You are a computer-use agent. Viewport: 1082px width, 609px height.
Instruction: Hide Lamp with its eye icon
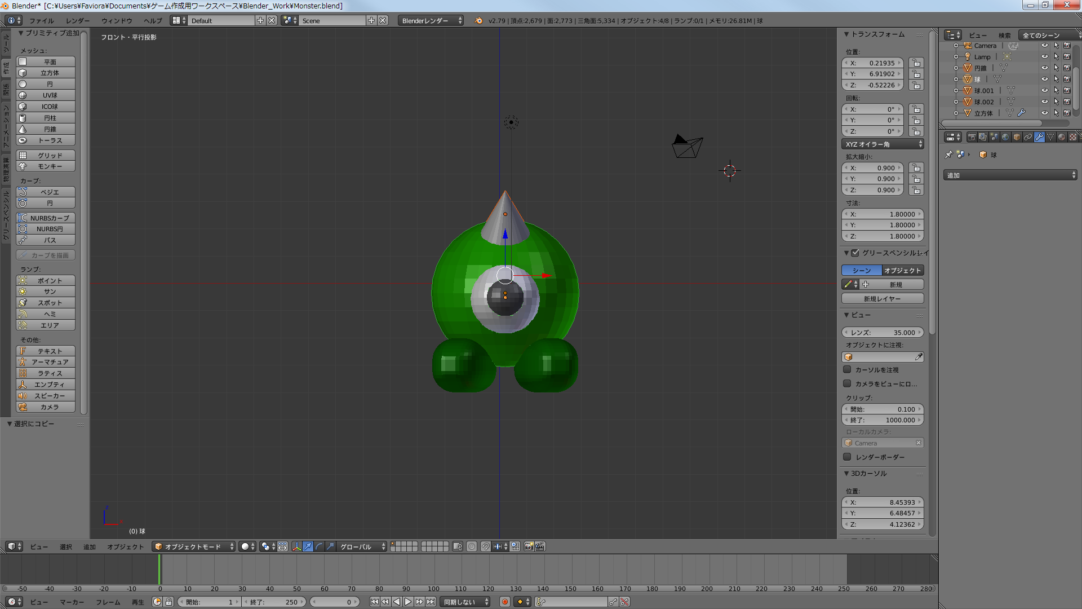pos(1044,57)
